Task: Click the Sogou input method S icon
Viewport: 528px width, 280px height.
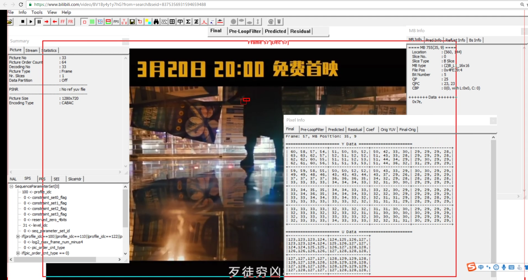Action: coord(471,267)
